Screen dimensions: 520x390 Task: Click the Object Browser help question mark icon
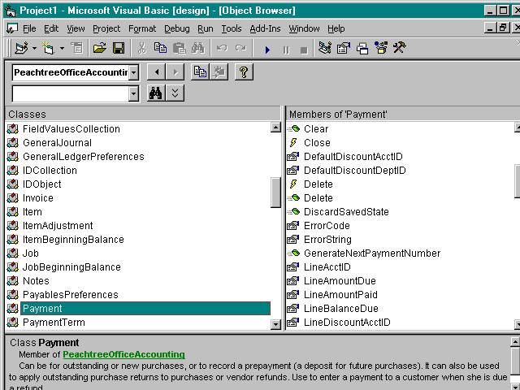243,72
